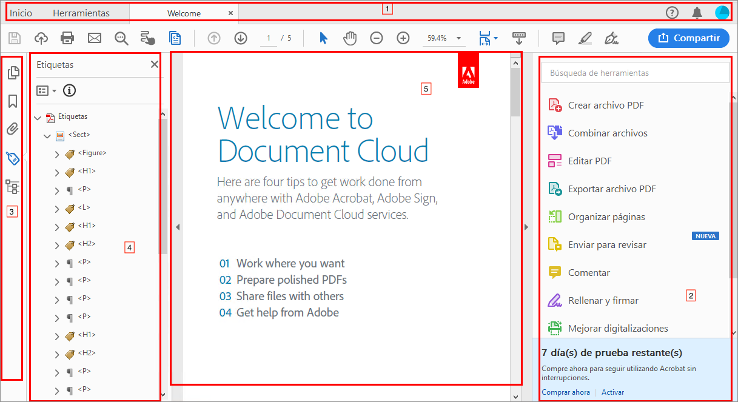Viewport: 738px width, 402px height.
Task: Open the page thumbnails panel
Action: point(12,72)
